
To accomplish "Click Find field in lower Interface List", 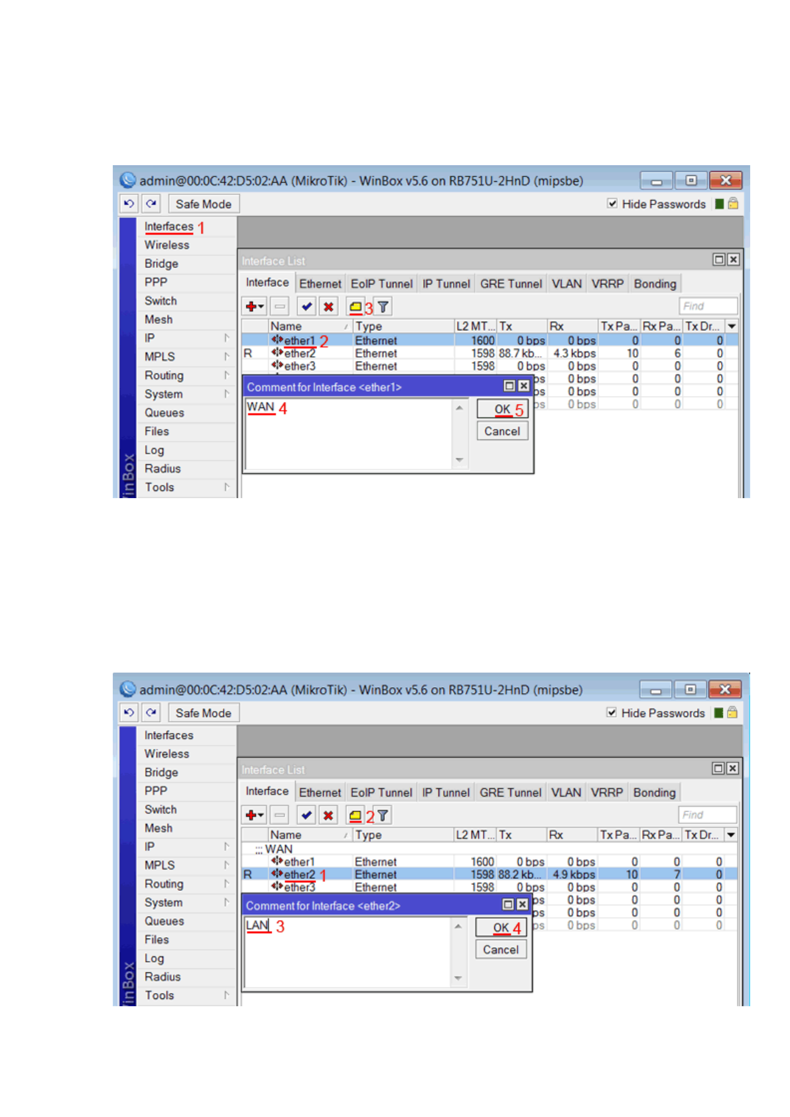I will pos(708,815).
